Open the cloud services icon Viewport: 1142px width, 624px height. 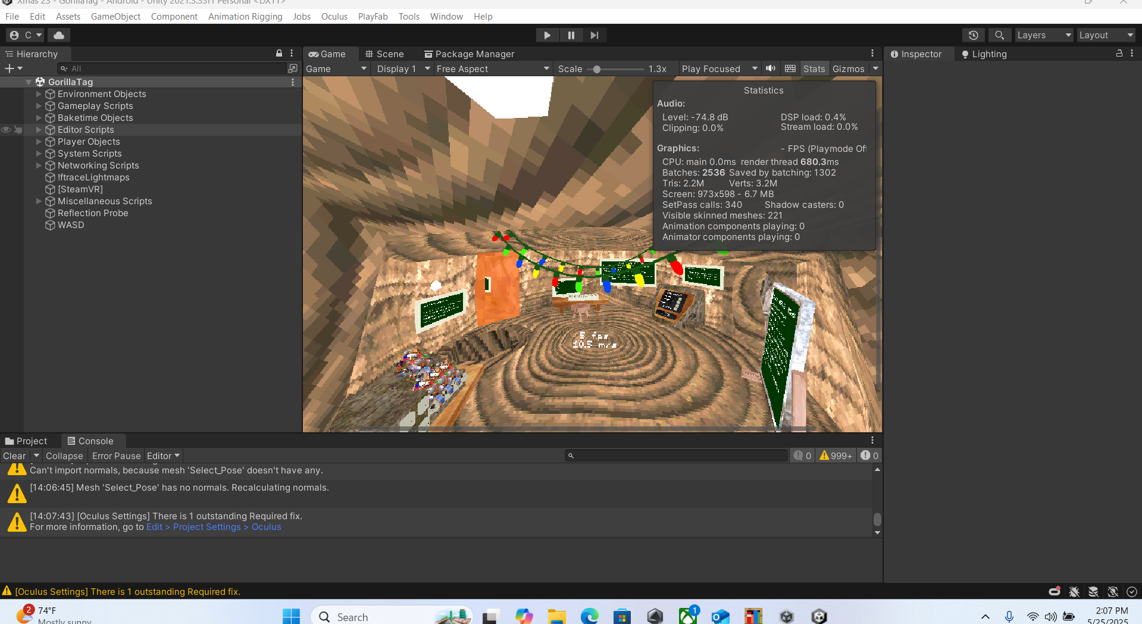(59, 35)
